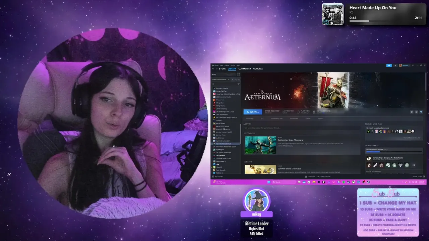The height and width of the screenshot is (241, 429).
Task: Toggle the ready-to-play filter icon
Action: point(239,79)
